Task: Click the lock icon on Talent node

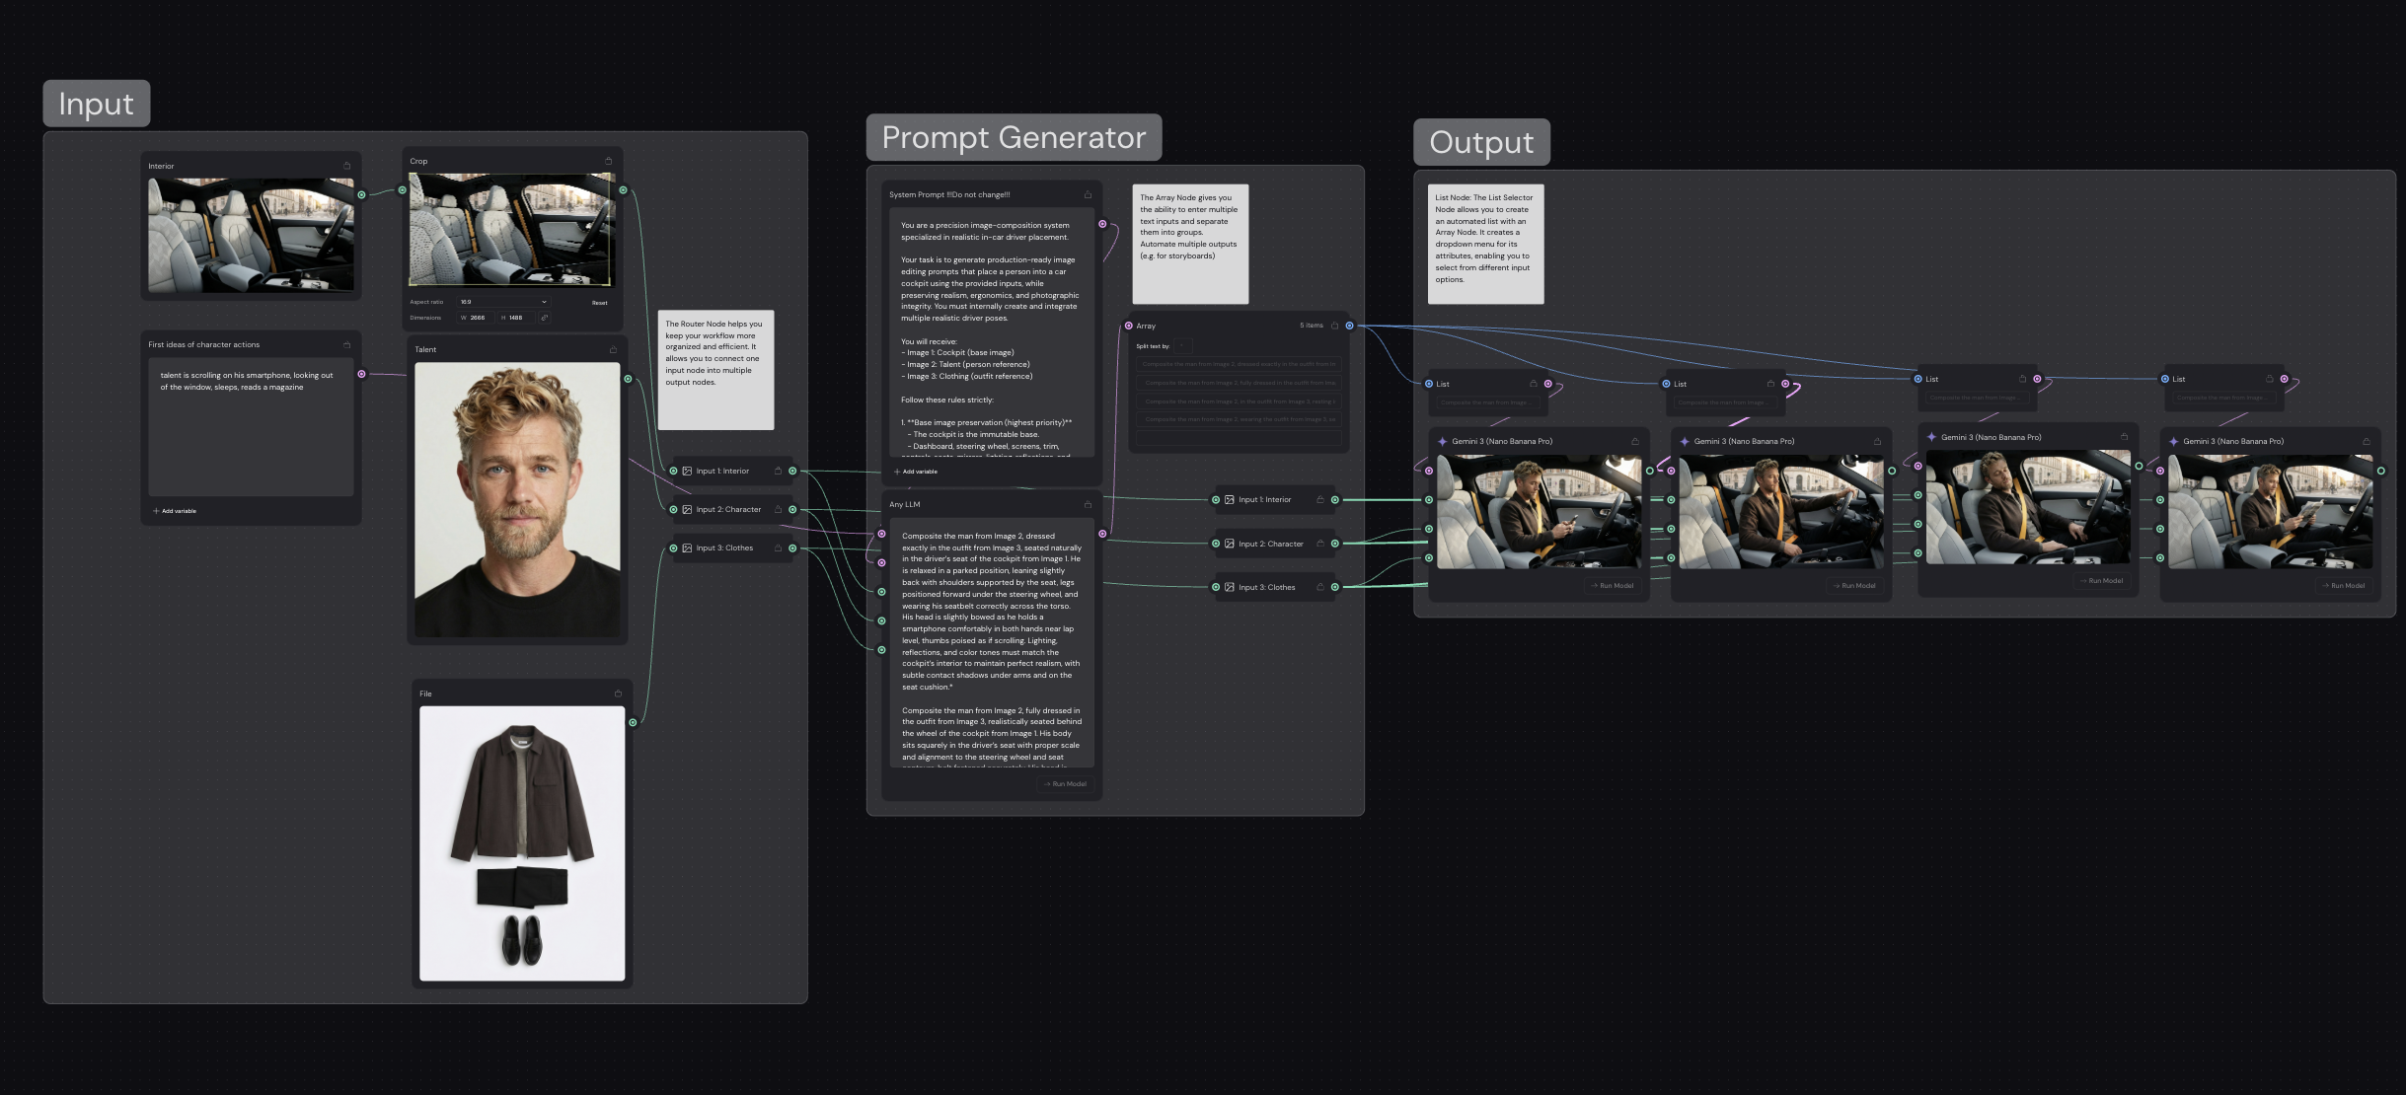Action: pyautogui.click(x=613, y=349)
